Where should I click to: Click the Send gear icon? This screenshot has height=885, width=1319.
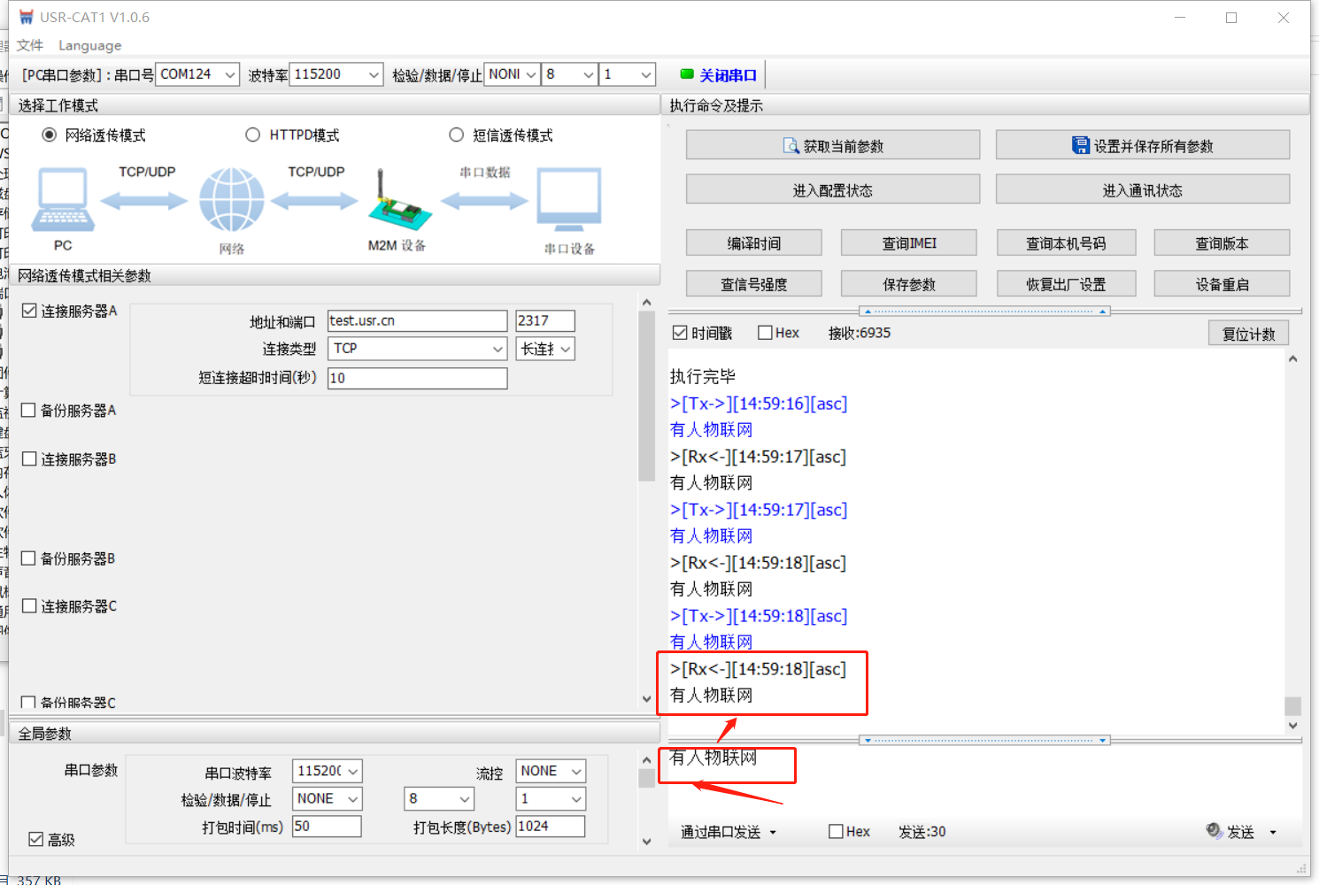[x=1214, y=830]
